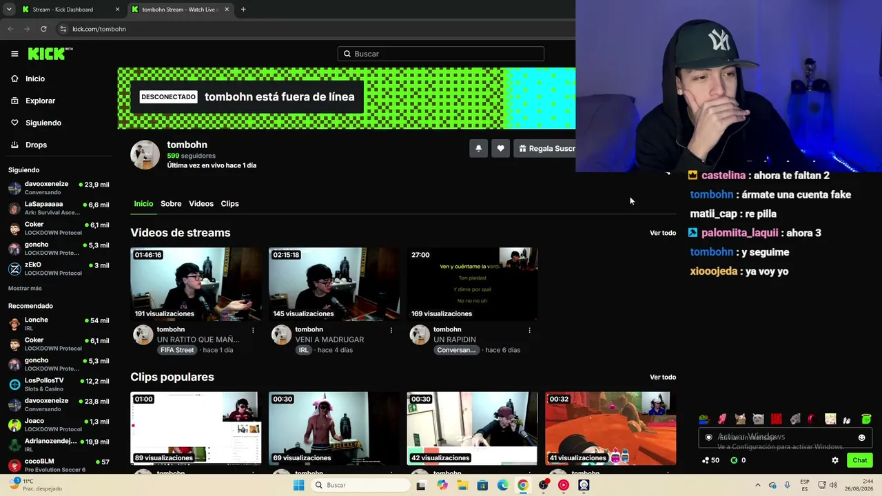Play the 00:30 clip with 69 views
This screenshot has width=882, height=496.
pos(334,428)
